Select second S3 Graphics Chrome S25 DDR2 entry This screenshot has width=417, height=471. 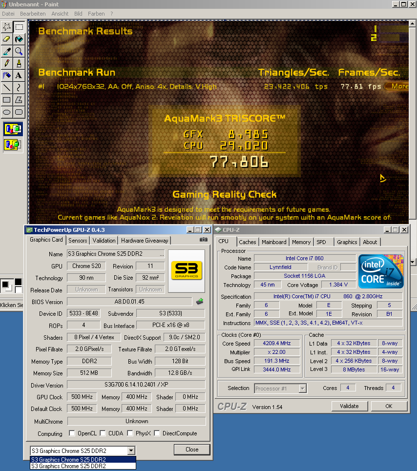point(83,466)
